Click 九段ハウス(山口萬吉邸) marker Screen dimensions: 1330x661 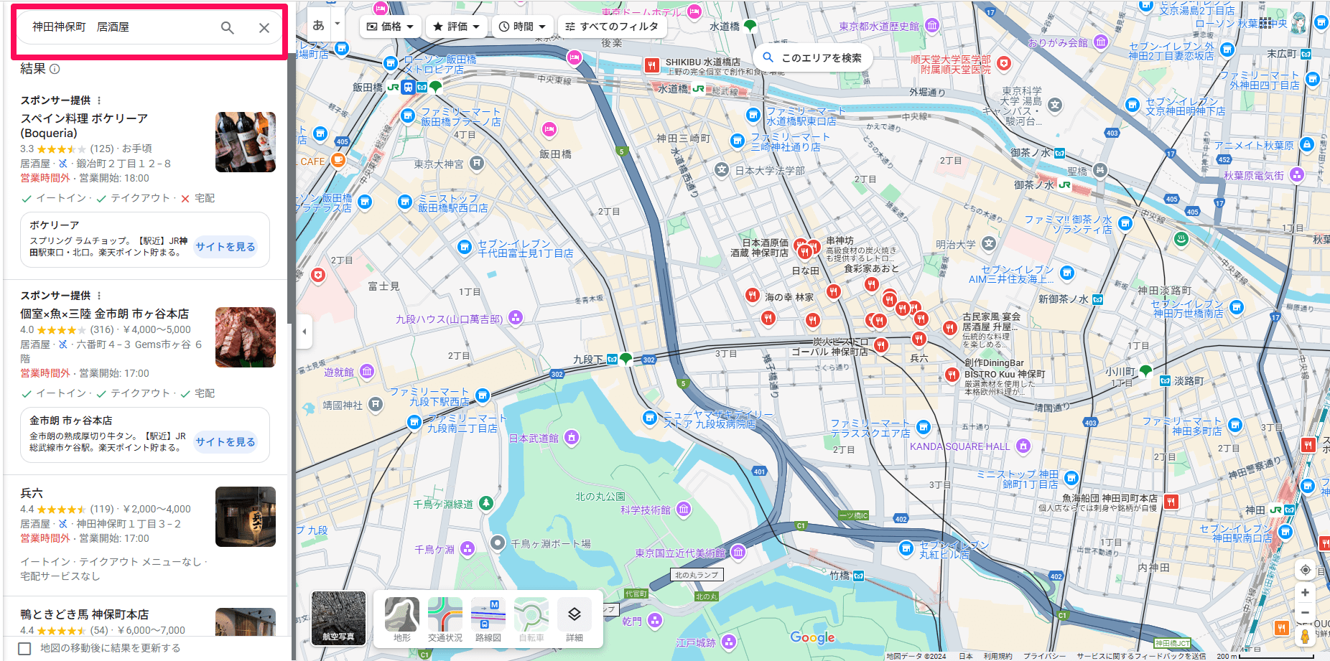point(516,317)
